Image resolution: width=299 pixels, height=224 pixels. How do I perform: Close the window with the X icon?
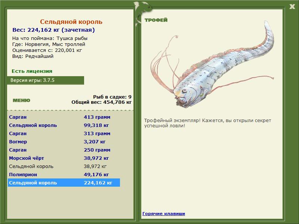[292, 7]
